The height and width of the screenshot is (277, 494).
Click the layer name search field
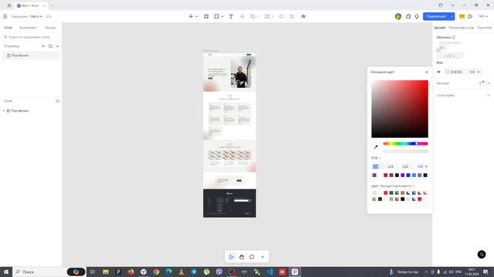31,37
